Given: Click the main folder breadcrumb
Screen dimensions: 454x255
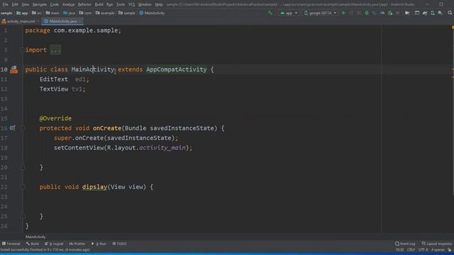Looking at the screenshot, I should coord(52,13).
